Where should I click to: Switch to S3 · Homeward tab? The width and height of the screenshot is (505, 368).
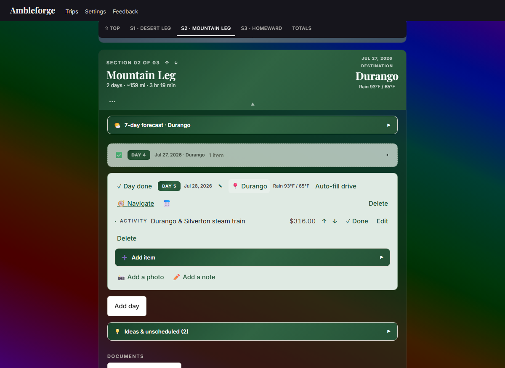(261, 28)
